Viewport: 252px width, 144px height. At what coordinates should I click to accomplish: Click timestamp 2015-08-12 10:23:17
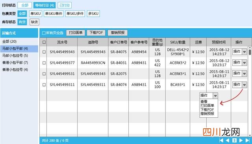coord(219,63)
